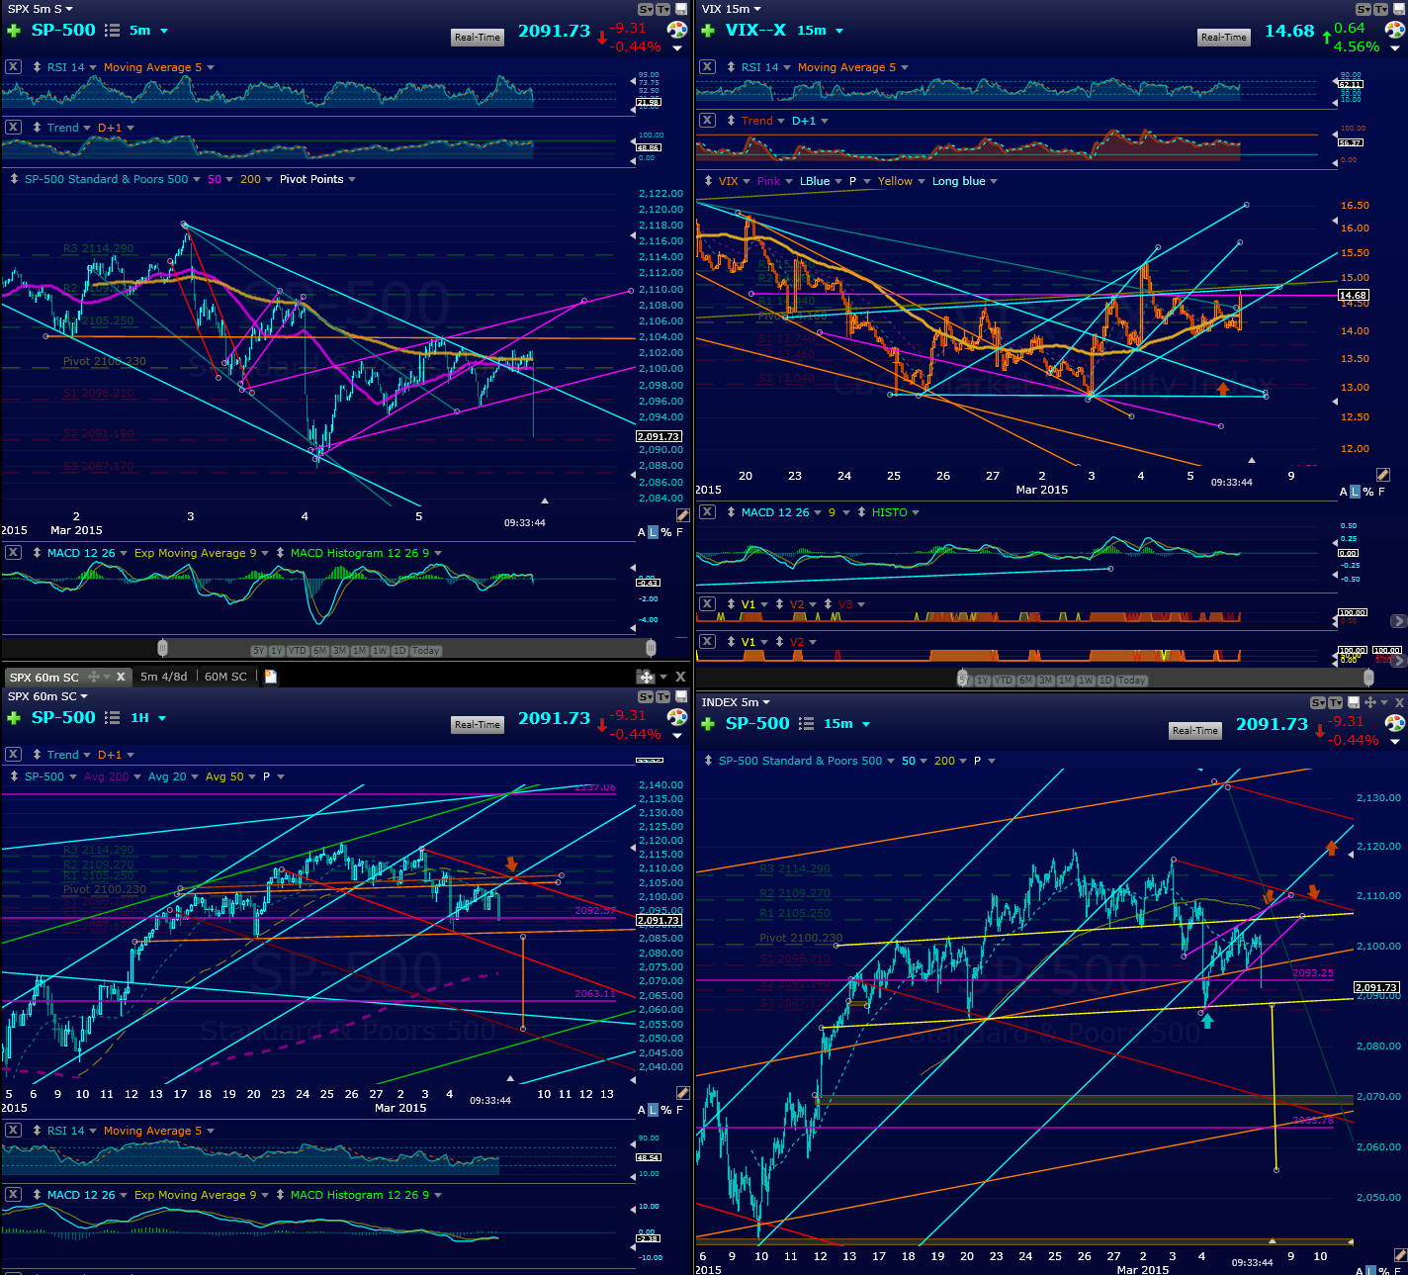Open symbol list icon in INDEX 5m chart
Image resolution: width=1408 pixels, height=1275 pixels.
point(806,724)
